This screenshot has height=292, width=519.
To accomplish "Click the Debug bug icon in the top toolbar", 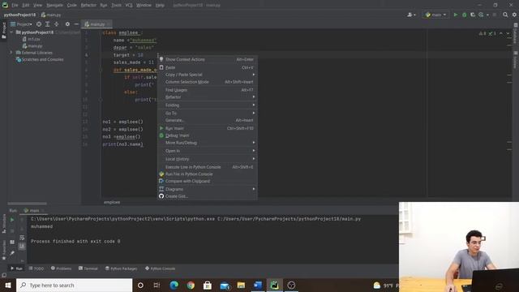I will tap(464, 15).
